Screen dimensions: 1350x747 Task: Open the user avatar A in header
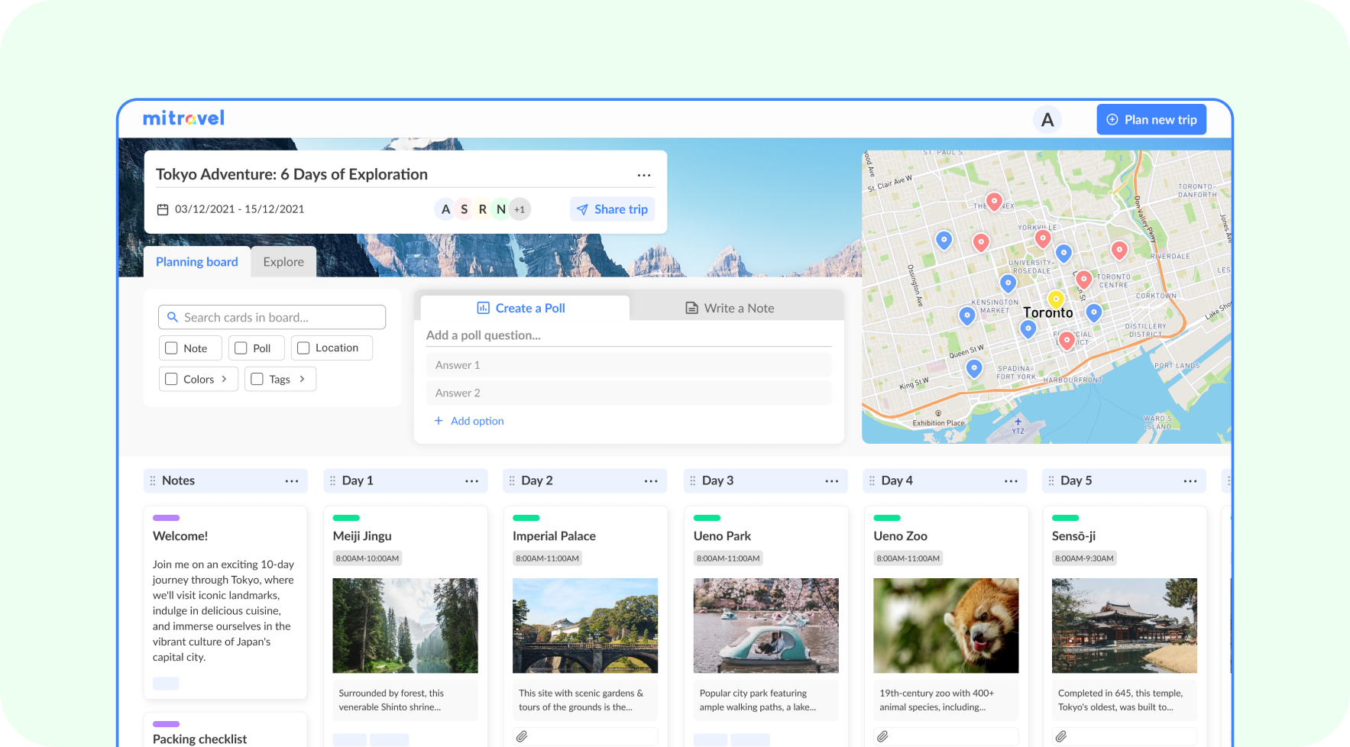(1047, 119)
